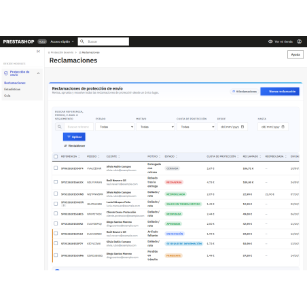The image size is (307, 307).
Task: Open the Desde date calendar icon
Action: tap(242, 127)
